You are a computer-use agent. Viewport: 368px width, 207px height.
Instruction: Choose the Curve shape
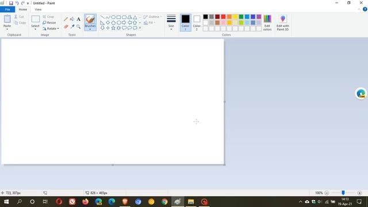(108, 17)
